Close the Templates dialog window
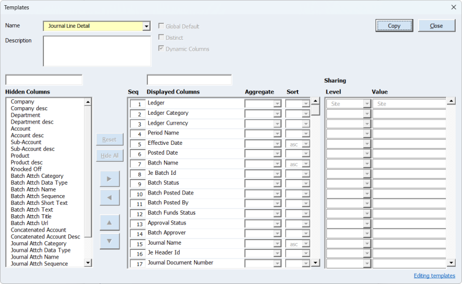This screenshot has width=462, height=284. (453, 7)
